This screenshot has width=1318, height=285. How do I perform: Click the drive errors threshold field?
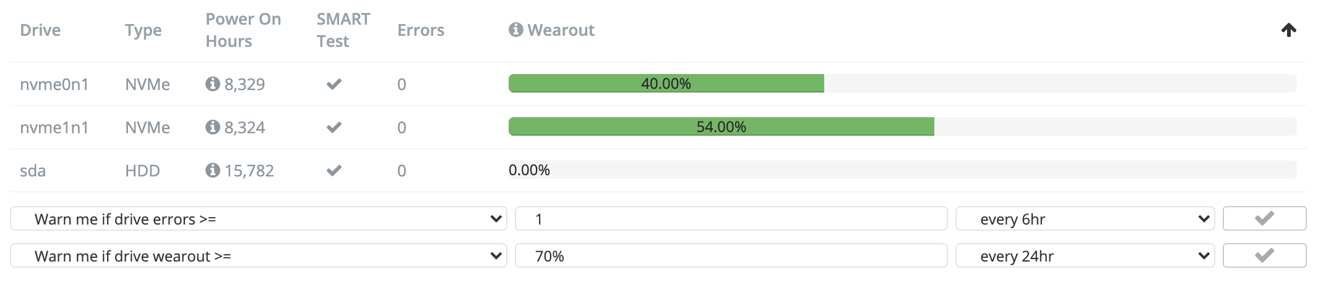[x=730, y=219]
